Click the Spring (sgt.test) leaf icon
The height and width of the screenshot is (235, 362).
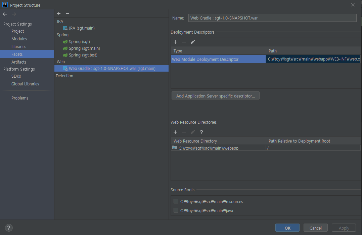pyautogui.click(x=65, y=55)
